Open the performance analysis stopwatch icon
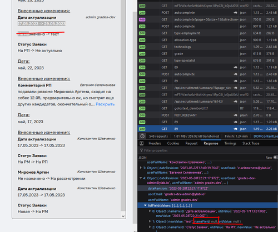The image size is (278, 232). click(x=142, y=136)
